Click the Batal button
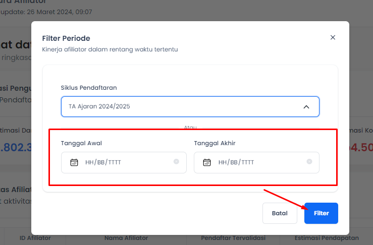 click(x=280, y=213)
